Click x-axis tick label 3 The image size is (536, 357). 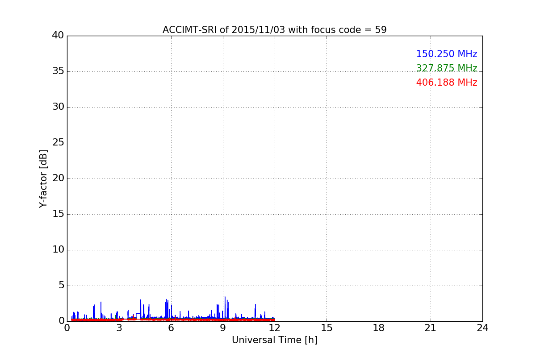coord(119,328)
